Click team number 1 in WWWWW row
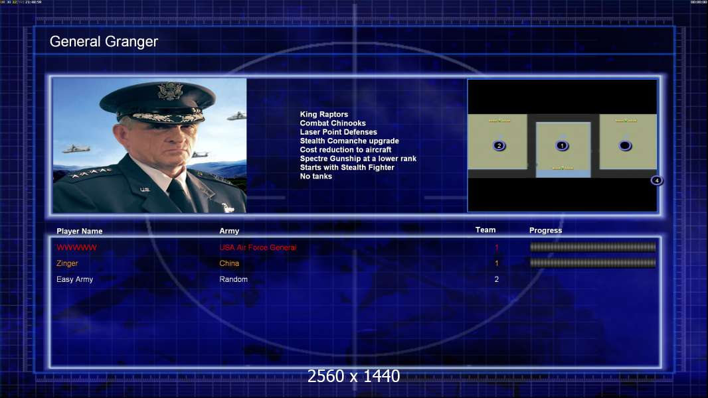This screenshot has height=398, width=708. pyautogui.click(x=496, y=247)
